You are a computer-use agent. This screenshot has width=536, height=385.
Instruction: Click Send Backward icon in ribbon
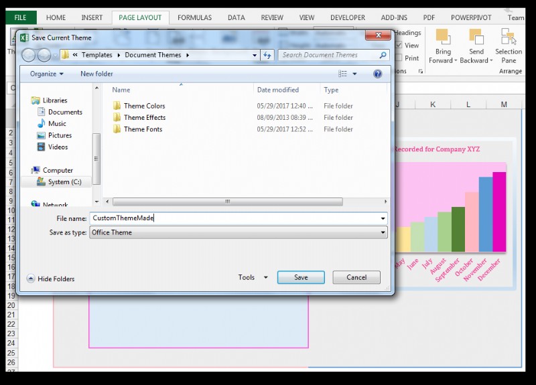pos(476,37)
